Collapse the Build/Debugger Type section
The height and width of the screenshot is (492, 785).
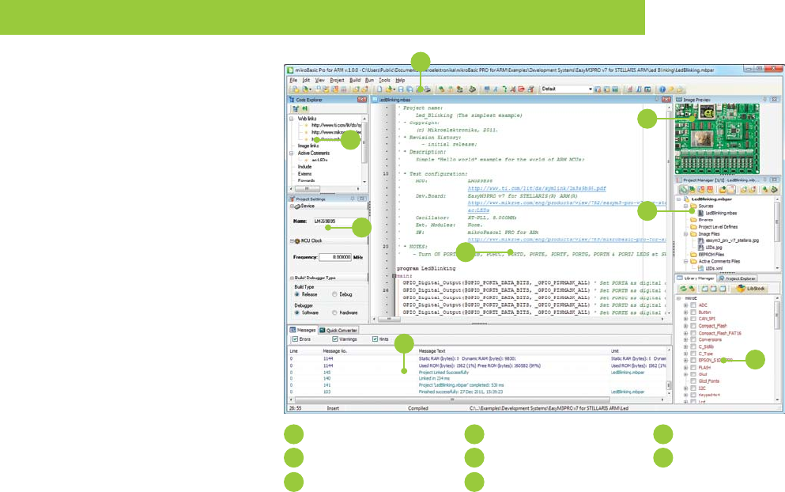tap(292, 278)
